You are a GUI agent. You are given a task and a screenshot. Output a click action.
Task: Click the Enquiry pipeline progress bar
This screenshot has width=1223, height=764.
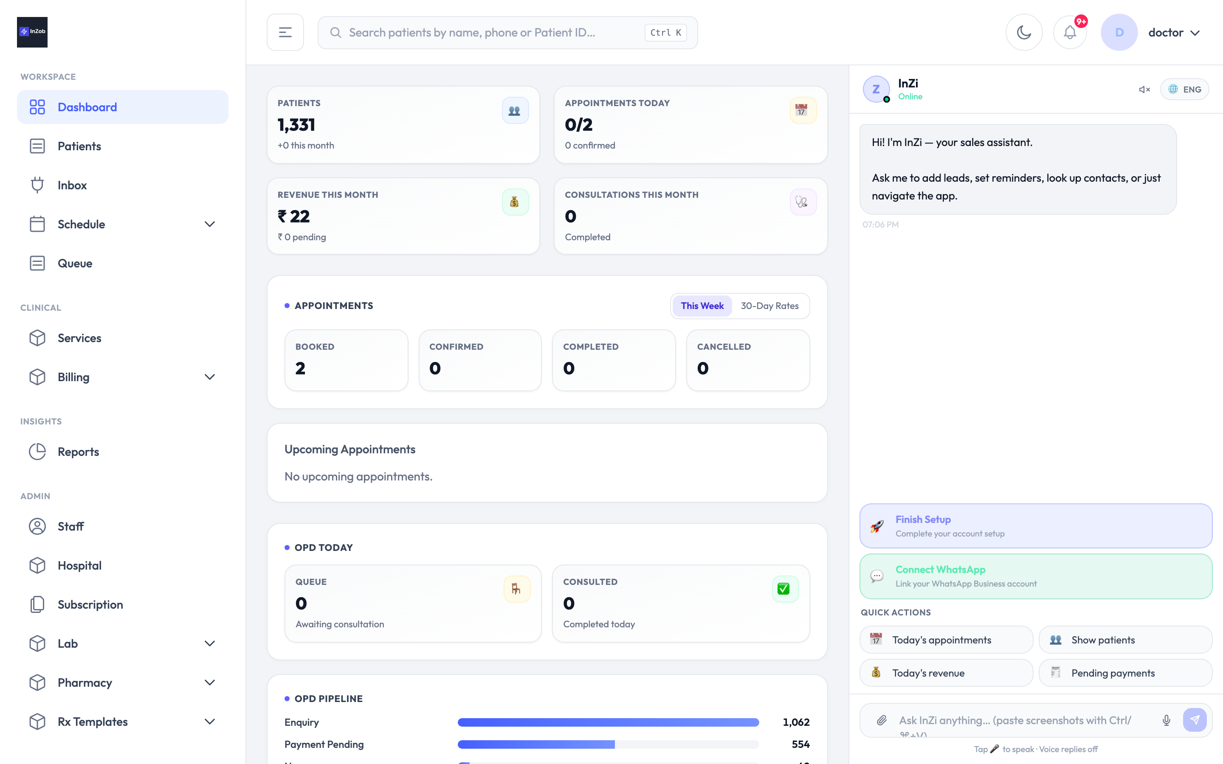coord(608,722)
